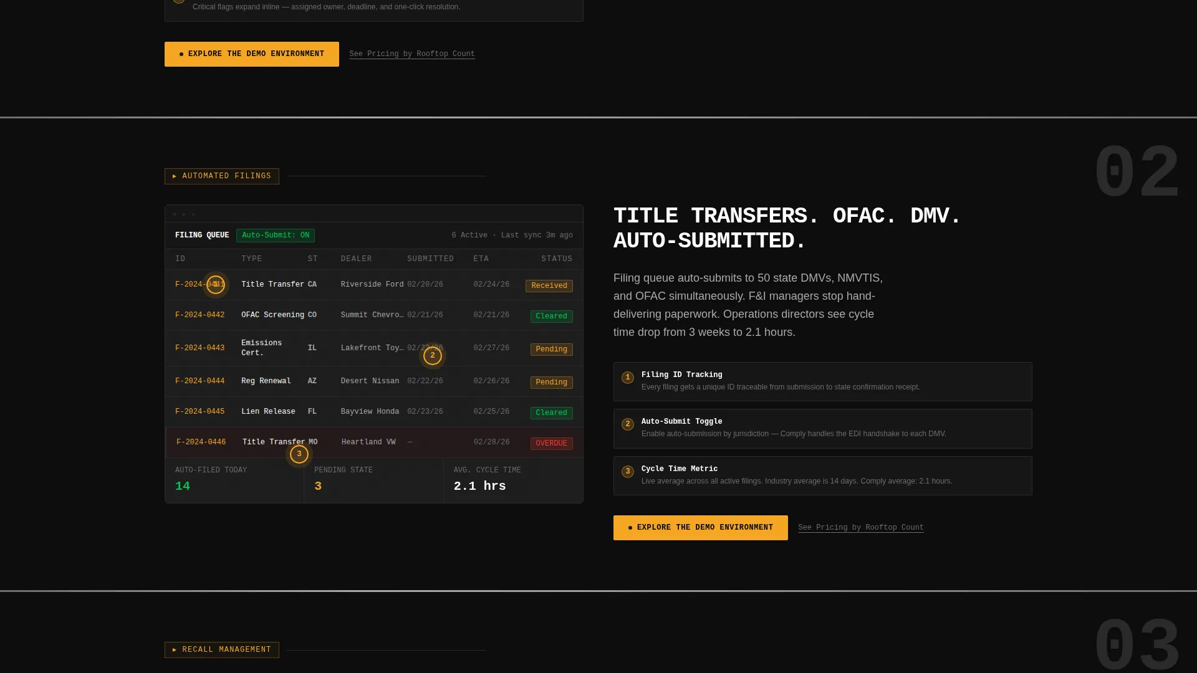
Task: Click the Auto-Filed Today value 14
Action: coord(183,487)
